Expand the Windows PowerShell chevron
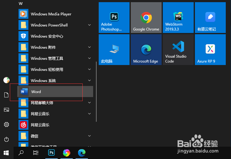 (89, 25)
